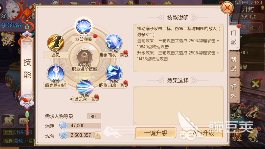Select the 昭影归鸿·燕返 skill icon
The height and width of the screenshot is (149, 265).
pos(114,73)
